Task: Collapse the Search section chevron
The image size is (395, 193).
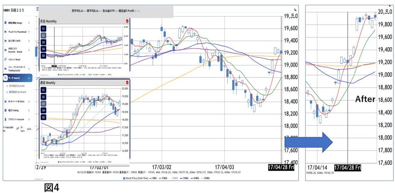Action: tap(29, 78)
